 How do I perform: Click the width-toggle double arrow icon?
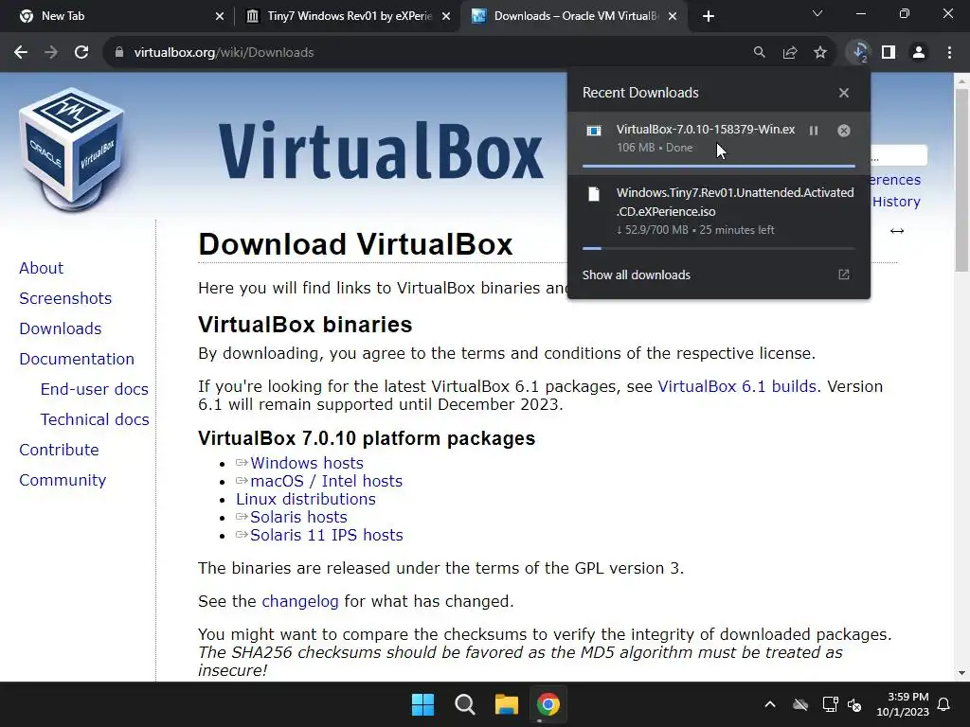[x=897, y=231]
